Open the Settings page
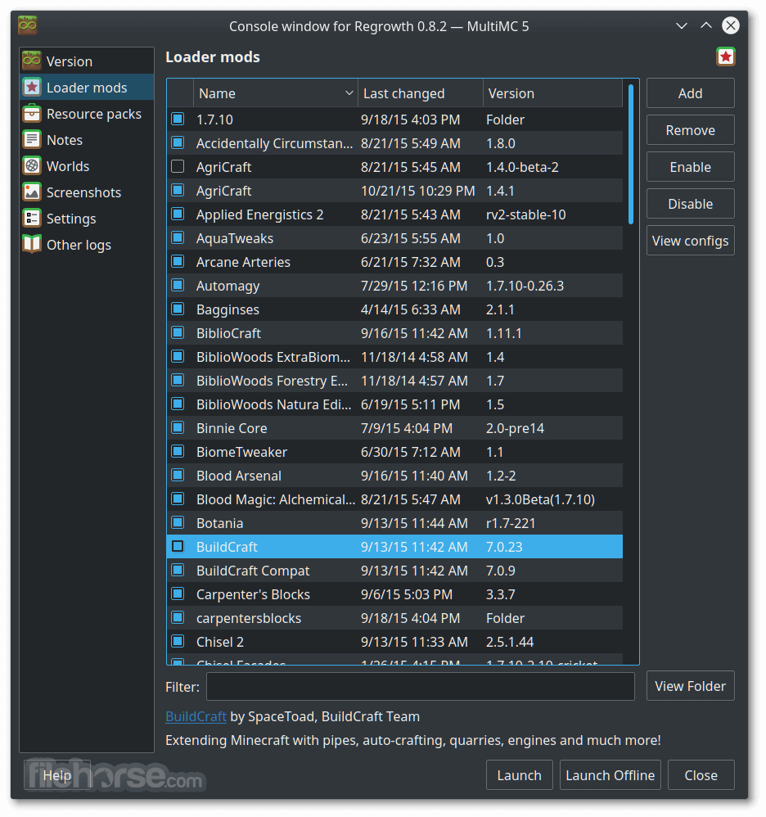The image size is (766, 817). (87, 218)
